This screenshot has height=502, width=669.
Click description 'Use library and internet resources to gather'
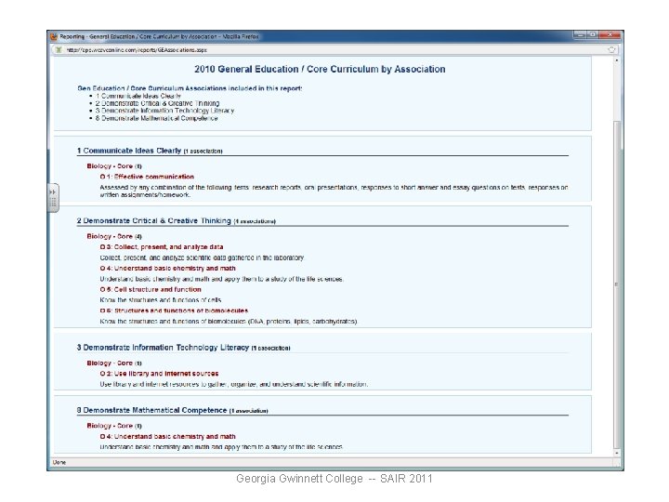coord(234,384)
